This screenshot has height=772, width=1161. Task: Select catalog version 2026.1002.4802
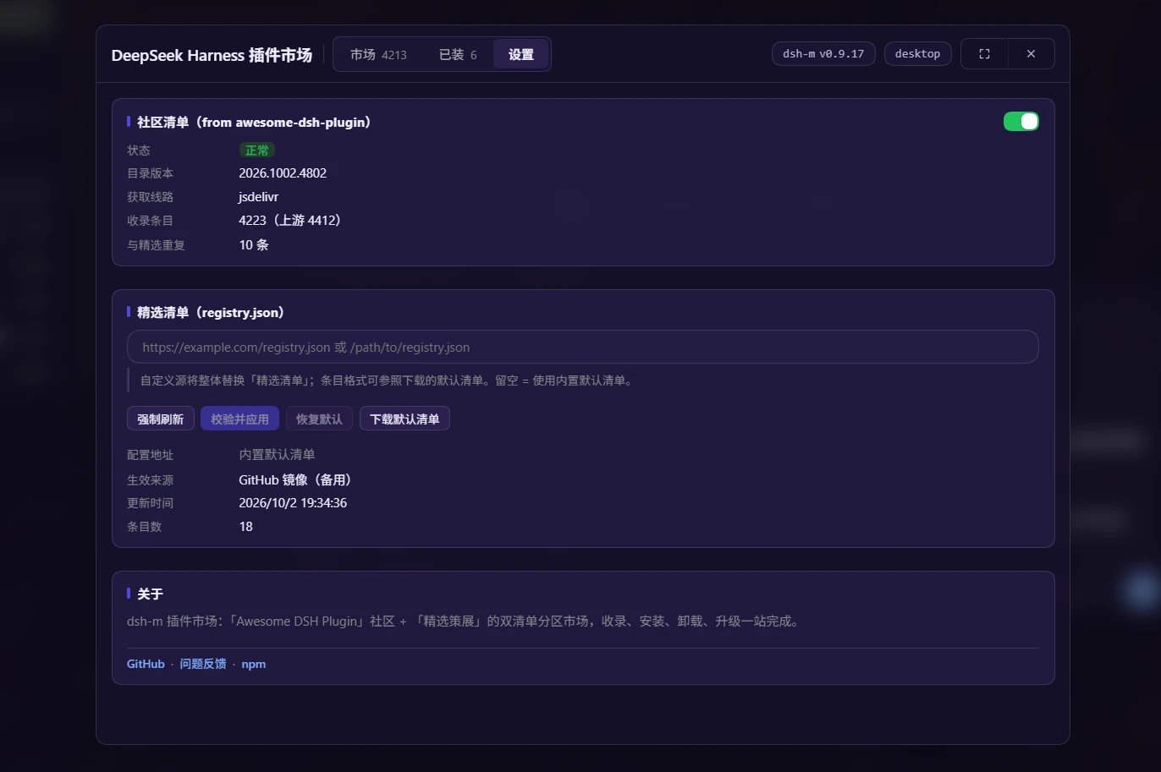283,172
